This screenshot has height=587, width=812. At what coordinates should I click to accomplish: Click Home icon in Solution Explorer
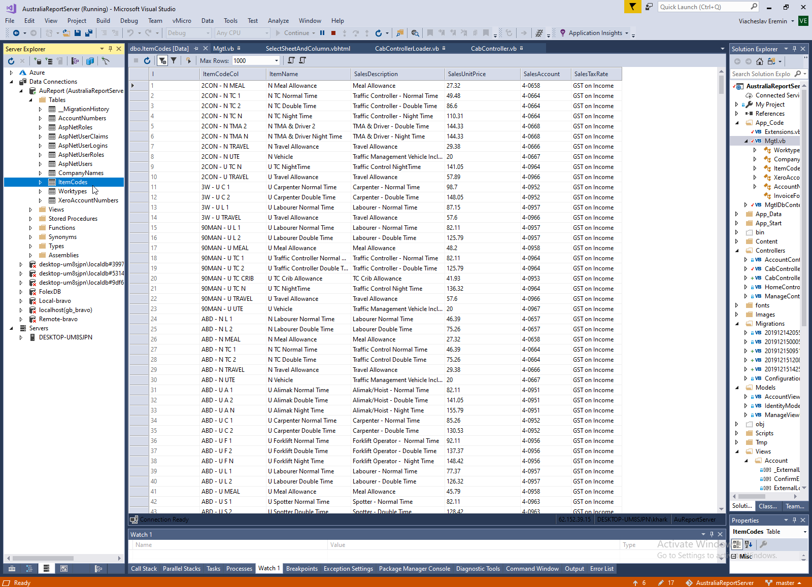[759, 61]
